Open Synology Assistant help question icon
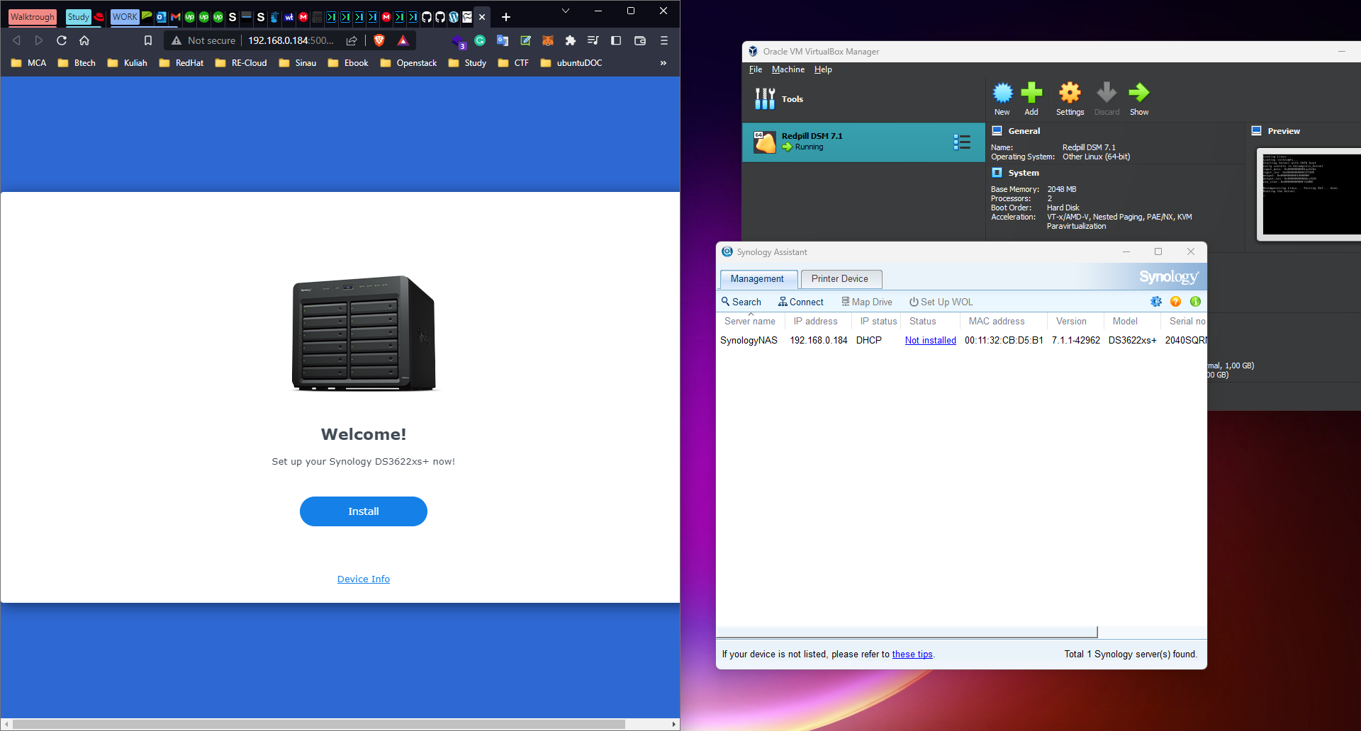 (1176, 302)
